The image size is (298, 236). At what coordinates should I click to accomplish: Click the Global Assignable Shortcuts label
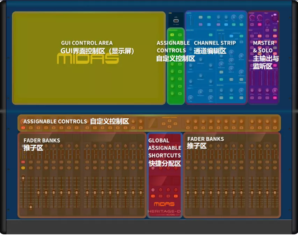[x=164, y=152]
